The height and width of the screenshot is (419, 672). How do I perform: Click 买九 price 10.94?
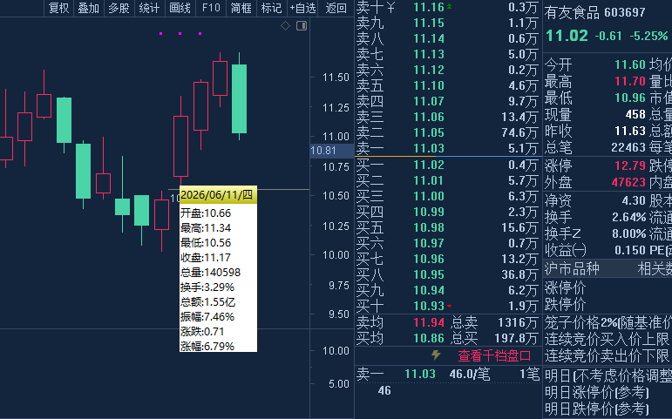[x=429, y=290]
